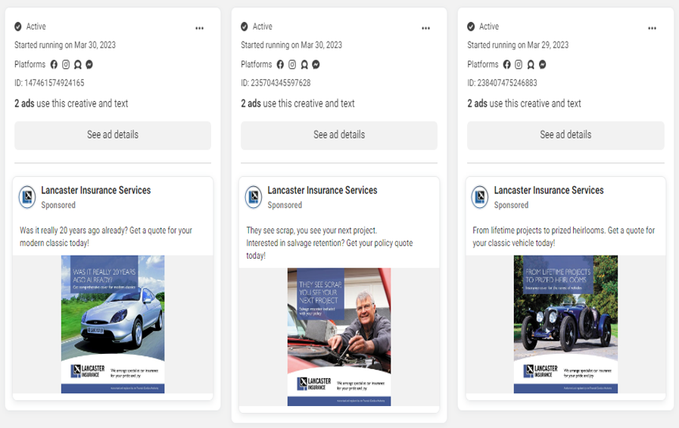679x428 pixels.
Task: See ad details for ad ID 147461574924165
Action: point(113,135)
